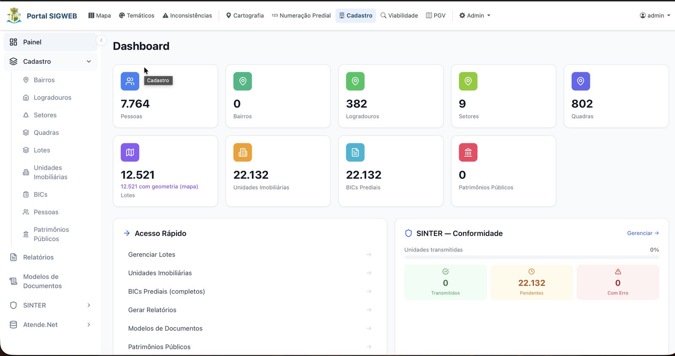This screenshot has height=356, width=675.
Task: Expand the SINTER sidebar submenu
Action: 89,305
